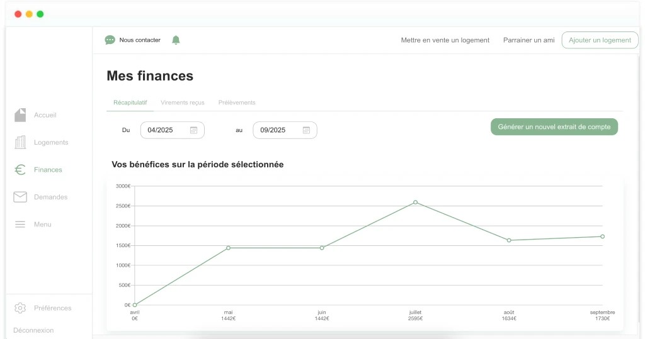Click the Accueil home icon in sidebar
This screenshot has width=645, height=339.
click(x=20, y=115)
